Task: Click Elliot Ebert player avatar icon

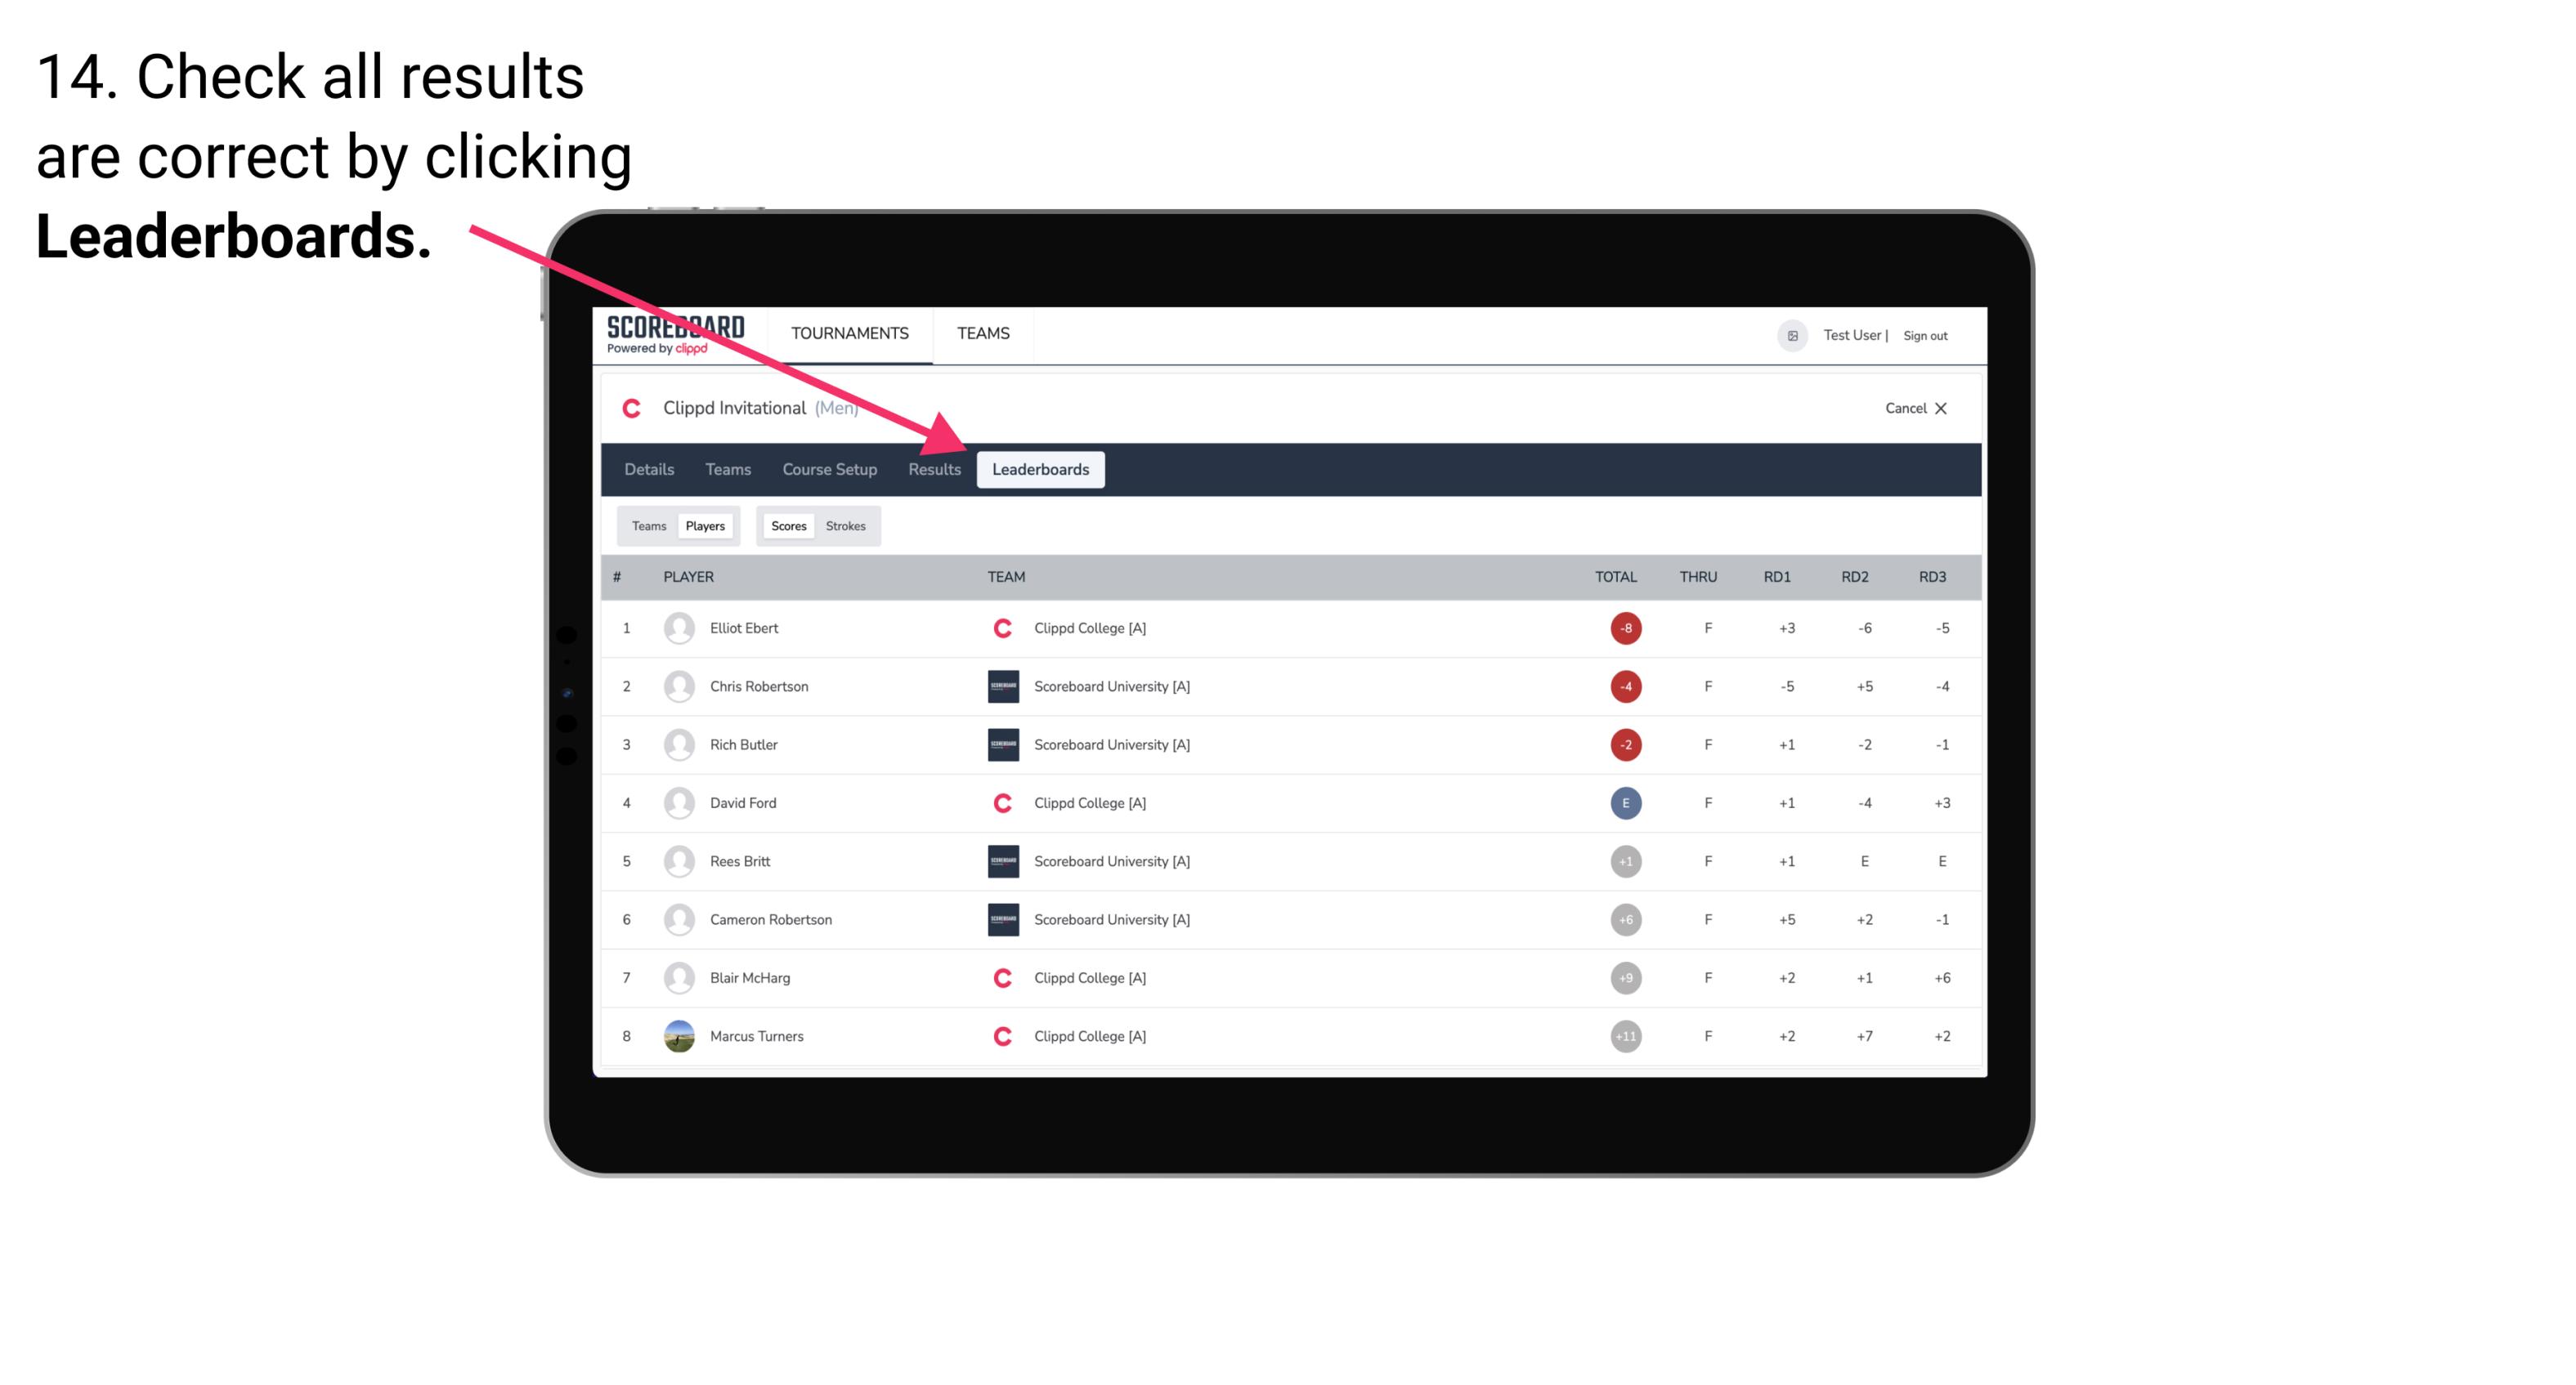Action: click(677, 628)
